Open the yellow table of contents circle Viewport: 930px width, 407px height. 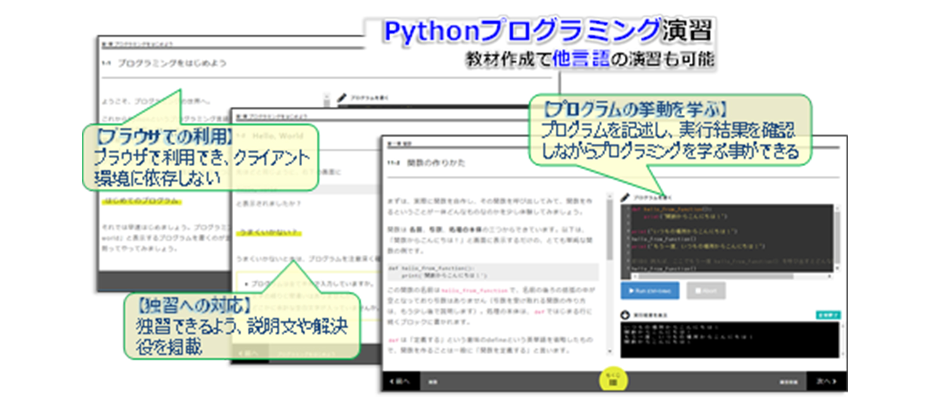613,380
